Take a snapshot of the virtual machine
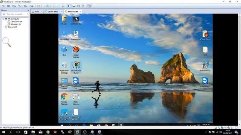 coord(54,6)
